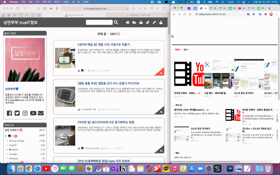Open the Twitter icon in the blog profile
This screenshot has height=175, width=280.
point(17,113)
